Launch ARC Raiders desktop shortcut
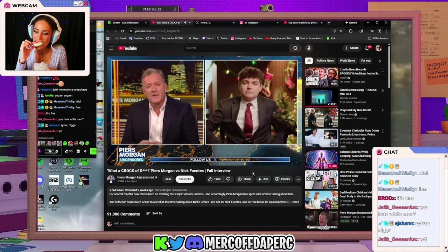Screen dimensions: 448x252 [x=84, y=182]
